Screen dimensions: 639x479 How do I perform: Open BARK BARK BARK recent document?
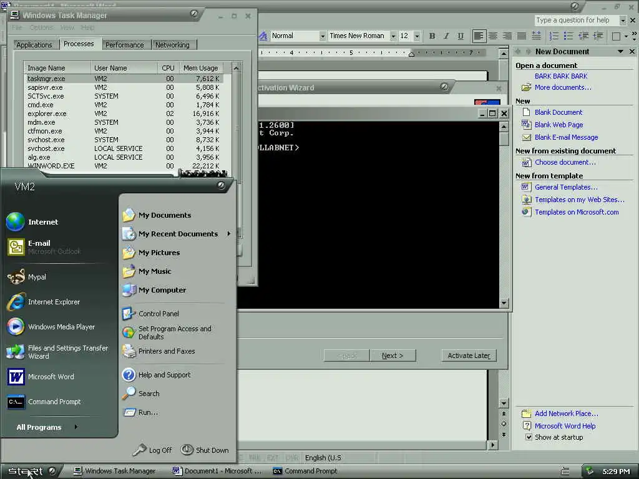(561, 76)
